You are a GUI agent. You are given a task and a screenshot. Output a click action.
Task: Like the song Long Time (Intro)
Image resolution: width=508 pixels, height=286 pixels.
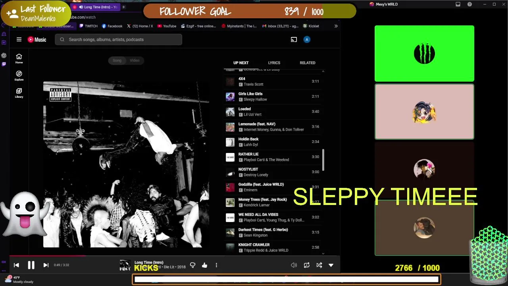click(204, 265)
